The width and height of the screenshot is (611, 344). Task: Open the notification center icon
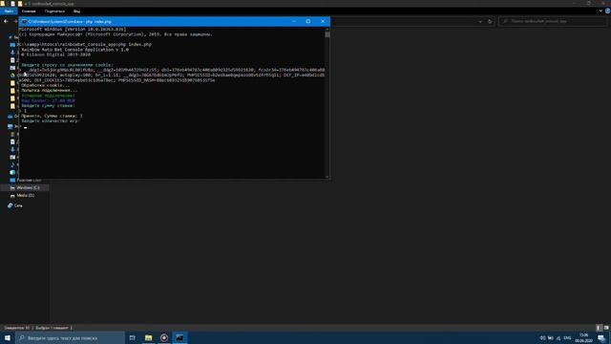pyautogui.click(x=602, y=337)
